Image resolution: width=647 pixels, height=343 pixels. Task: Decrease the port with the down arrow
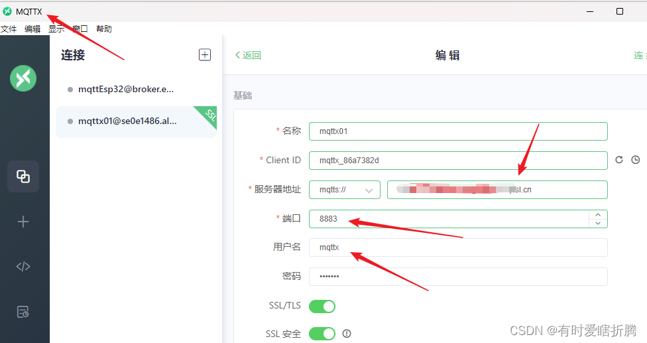598,224
